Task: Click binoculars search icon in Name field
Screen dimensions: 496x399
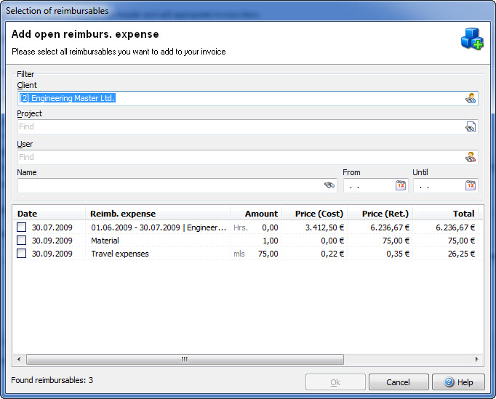Action: [x=329, y=185]
